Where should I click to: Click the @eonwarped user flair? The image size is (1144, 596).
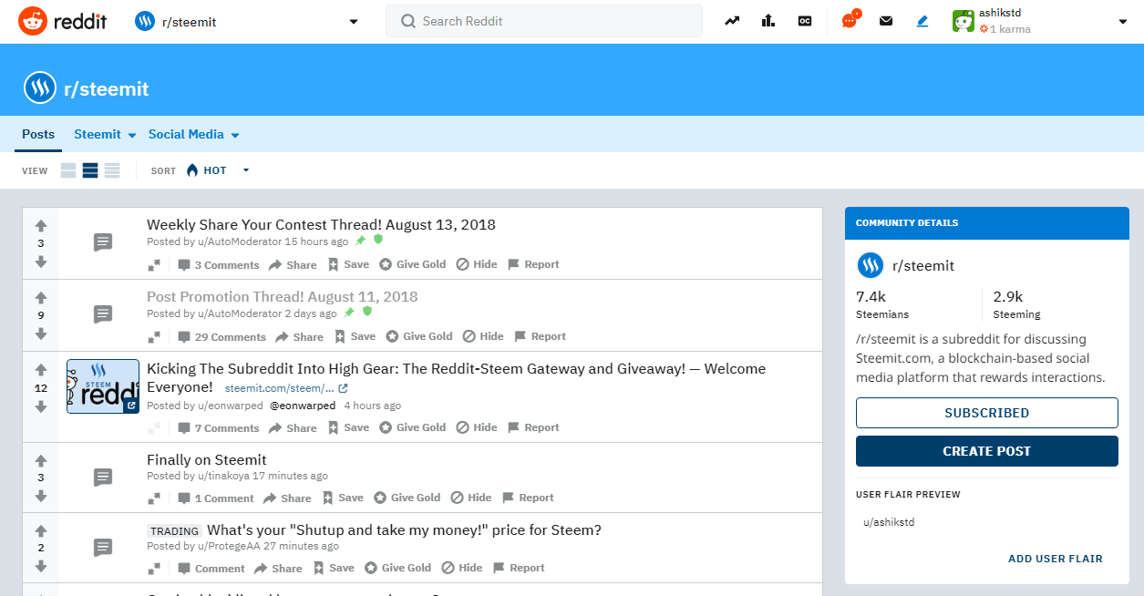click(x=303, y=406)
